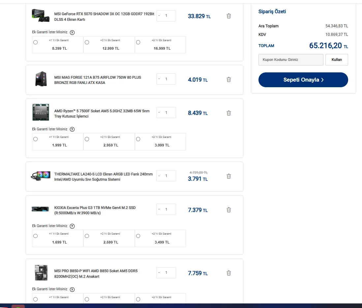The height and width of the screenshot is (308, 362).
Task: Click MSI PRO B850-P motherboard thumbnail
Action: (41, 273)
